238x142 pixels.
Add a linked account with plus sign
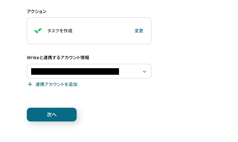coord(30,84)
